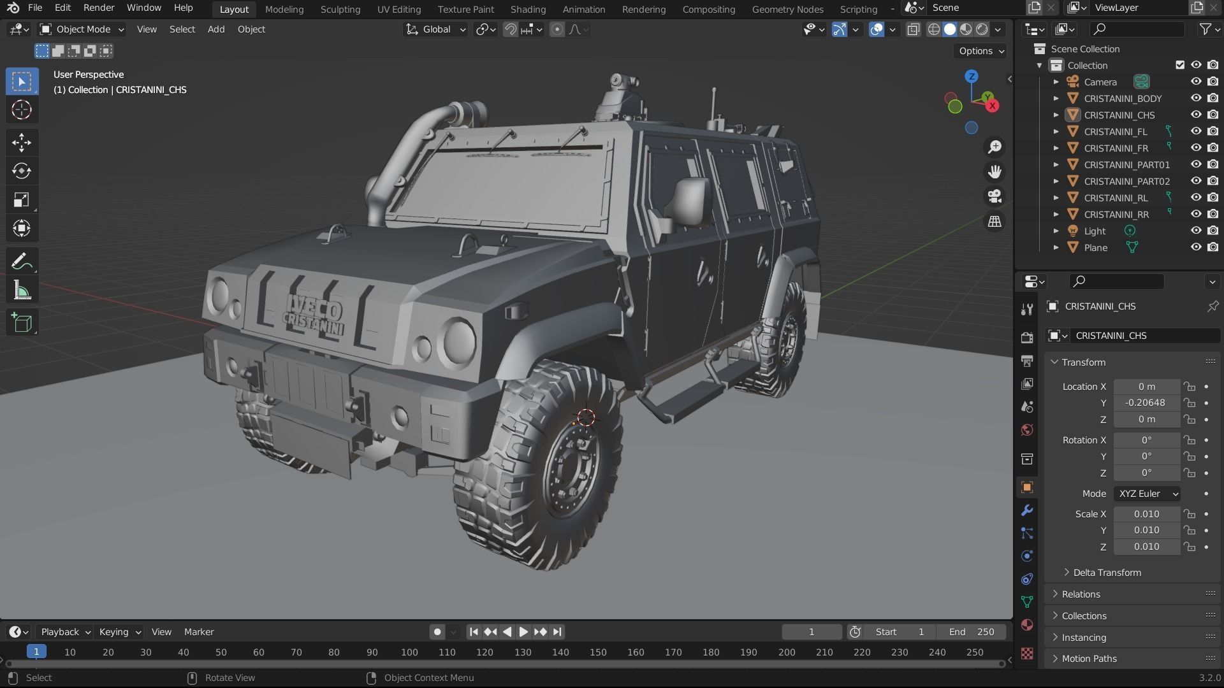Click the Blender logo menu icon
Viewport: 1224px width, 688px height.
(x=13, y=8)
